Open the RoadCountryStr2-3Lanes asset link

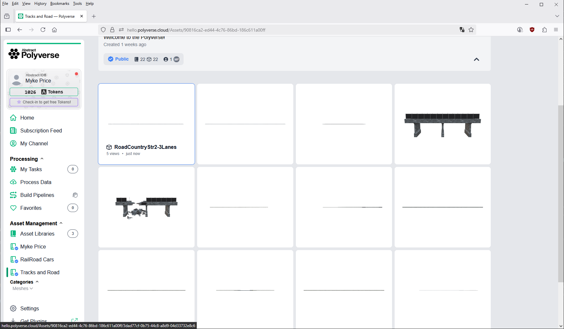coord(145,147)
